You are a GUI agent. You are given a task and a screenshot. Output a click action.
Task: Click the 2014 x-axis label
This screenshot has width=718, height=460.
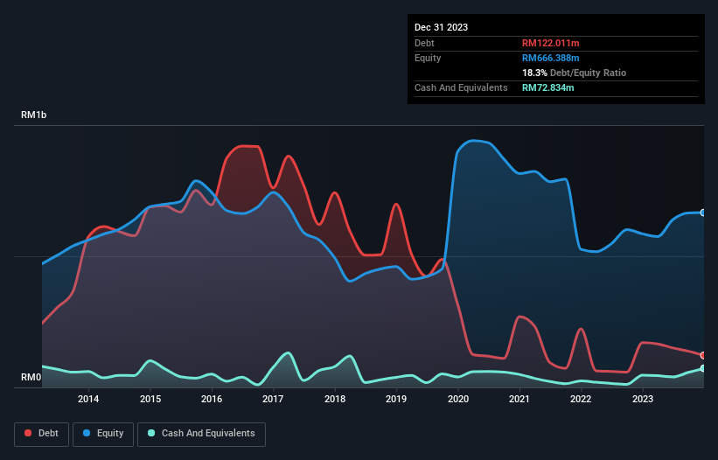pyautogui.click(x=88, y=399)
